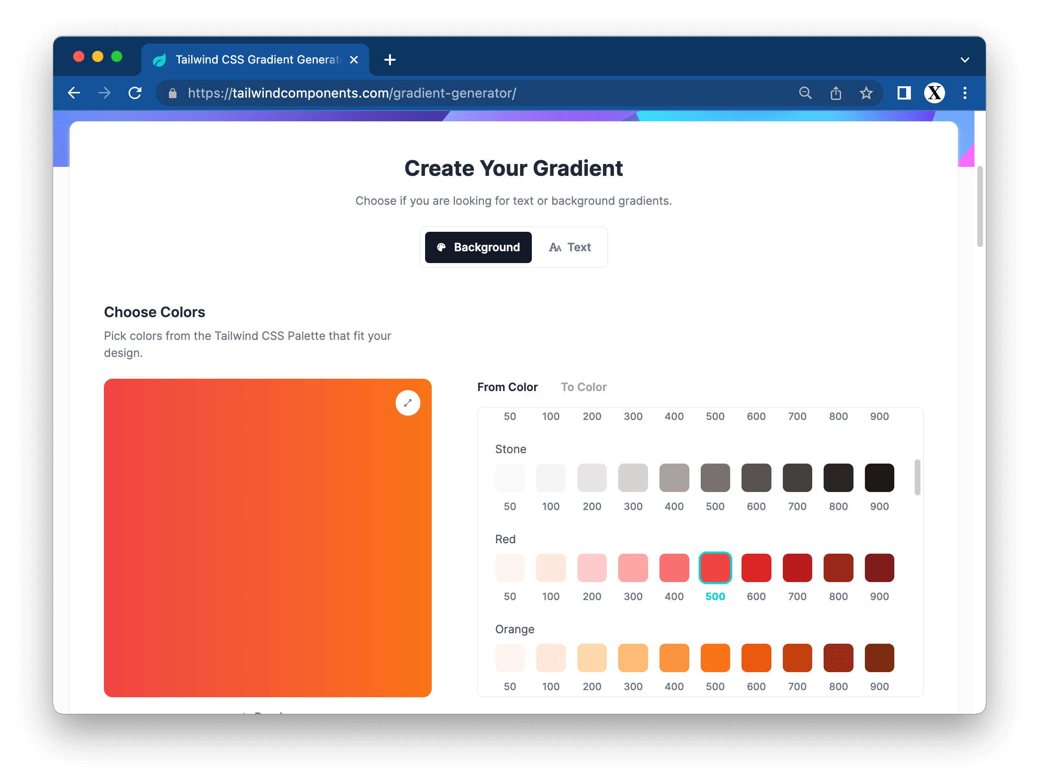Viewport: 1039px width, 784px height.
Task: Click Red 700 color swatch
Action: click(795, 568)
